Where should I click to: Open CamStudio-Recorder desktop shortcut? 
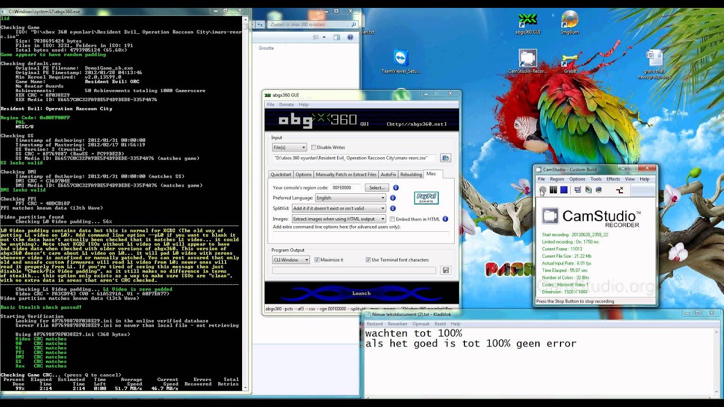coord(528,62)
